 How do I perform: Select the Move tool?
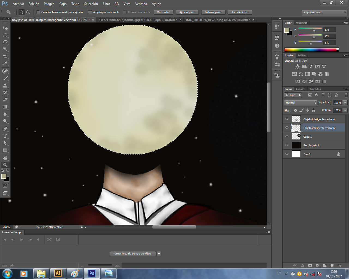[5, 28]
